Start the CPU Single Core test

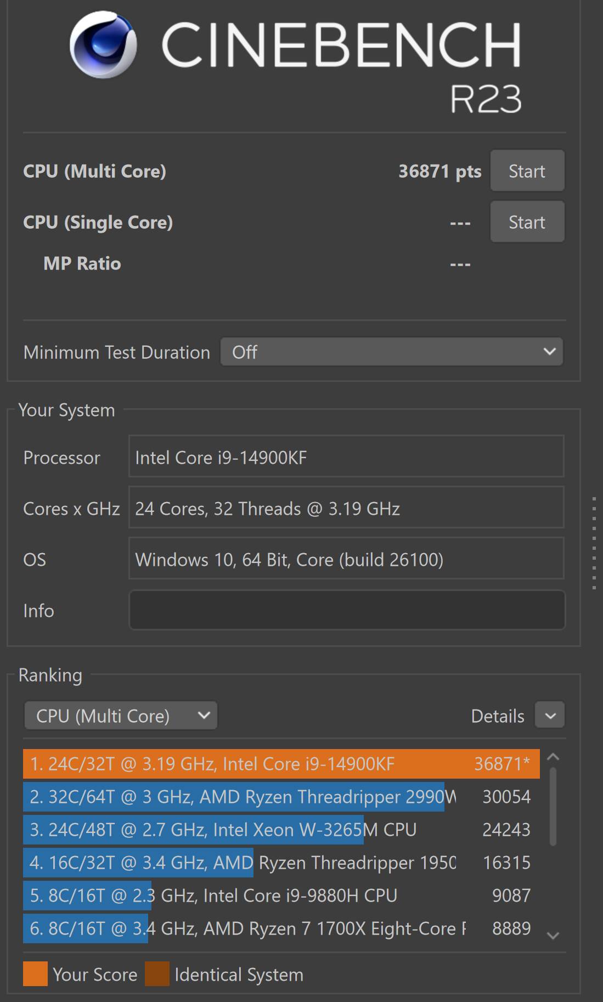(527, 222)
